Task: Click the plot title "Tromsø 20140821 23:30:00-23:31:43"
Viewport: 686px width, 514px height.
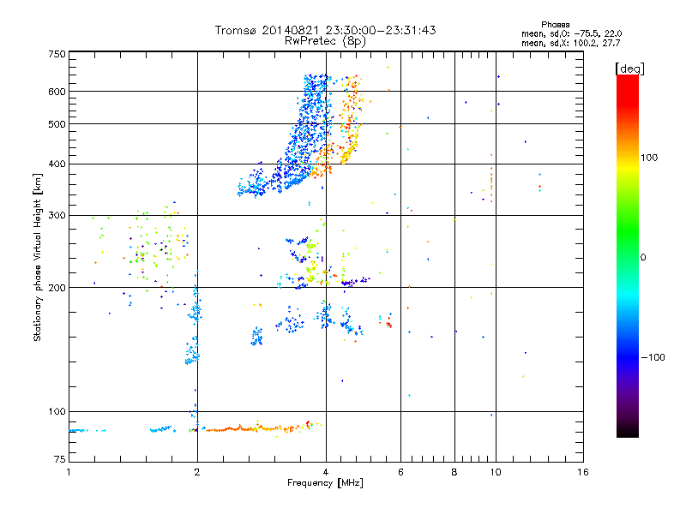Action: [325, 30]
